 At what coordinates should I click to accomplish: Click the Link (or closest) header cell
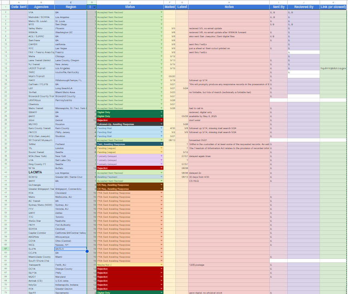point(333,7)
